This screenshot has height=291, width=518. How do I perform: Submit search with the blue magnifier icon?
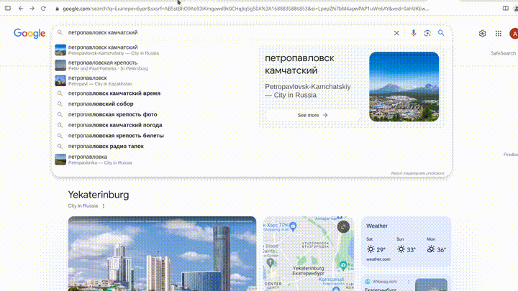point(441,33)
